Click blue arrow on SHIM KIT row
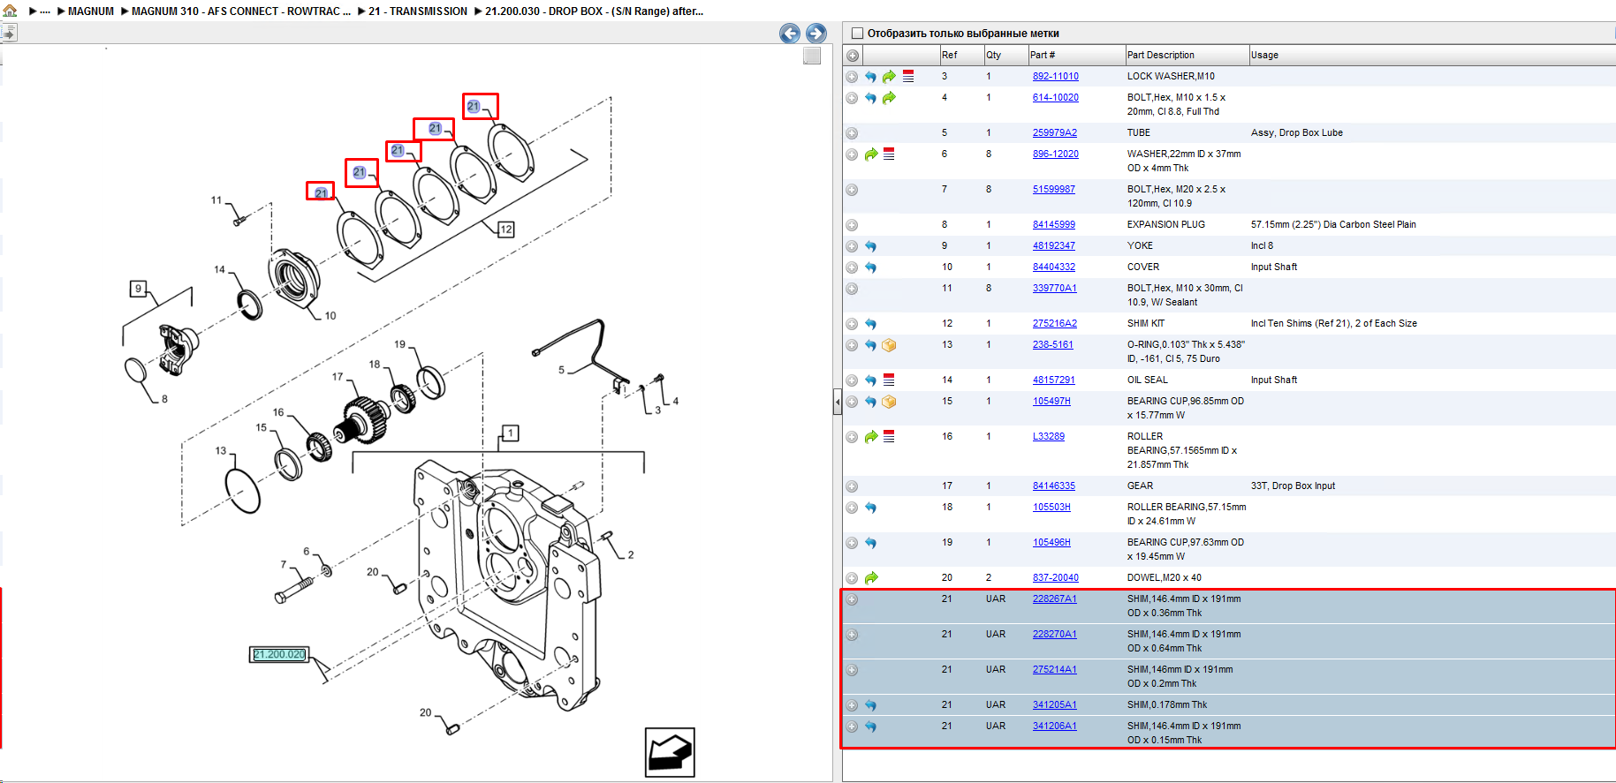Image resolution: width=1616 pixels, height=783 pixels. point(870,324)
